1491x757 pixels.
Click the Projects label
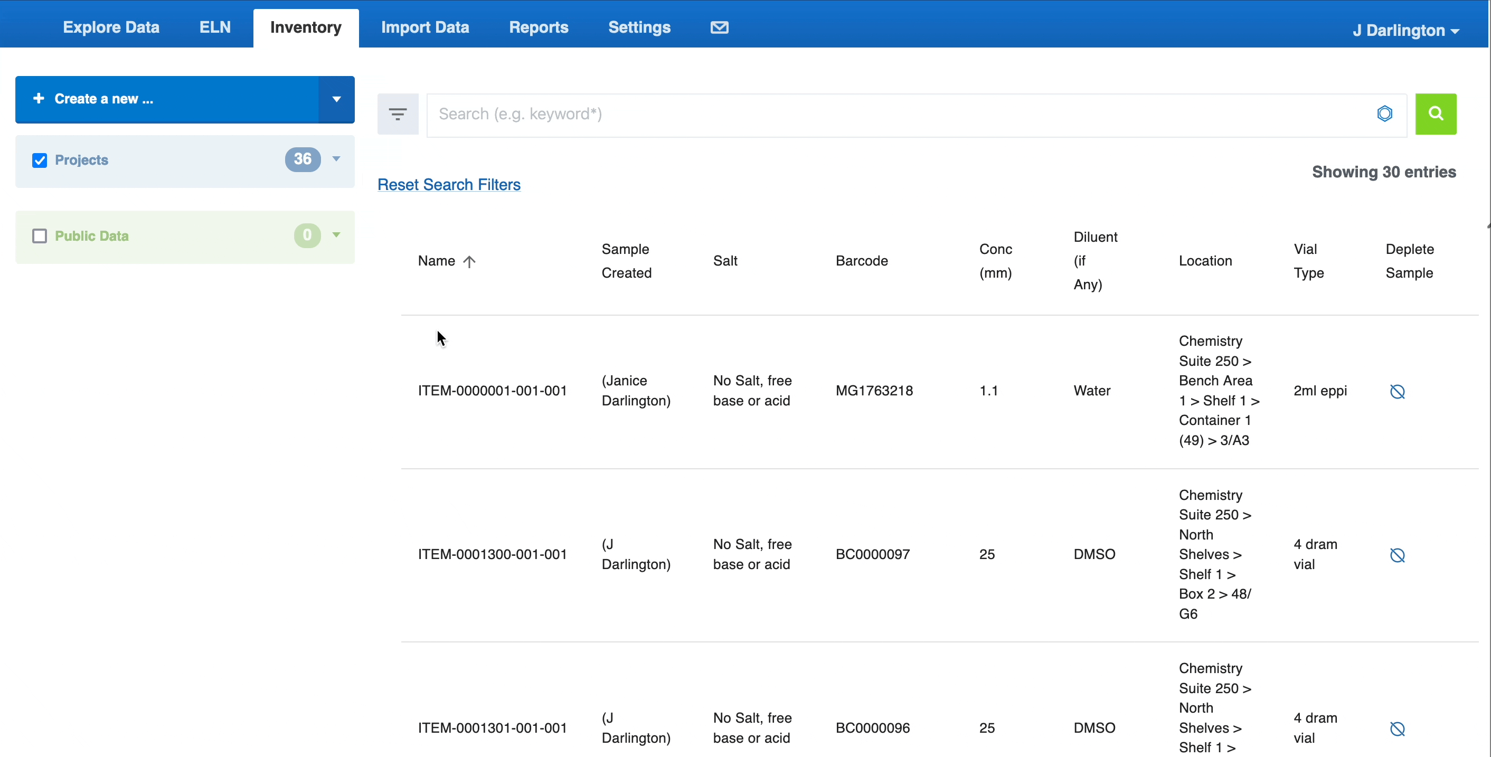point(82,160)
